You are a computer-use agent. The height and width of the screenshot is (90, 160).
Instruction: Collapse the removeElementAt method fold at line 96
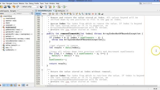tap(42, 34)
